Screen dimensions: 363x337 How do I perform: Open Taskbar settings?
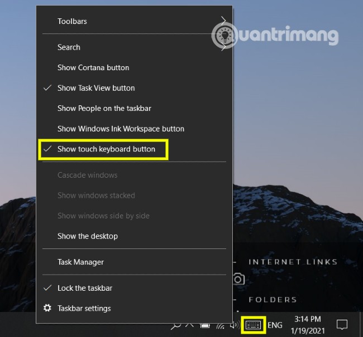point(134,308)
